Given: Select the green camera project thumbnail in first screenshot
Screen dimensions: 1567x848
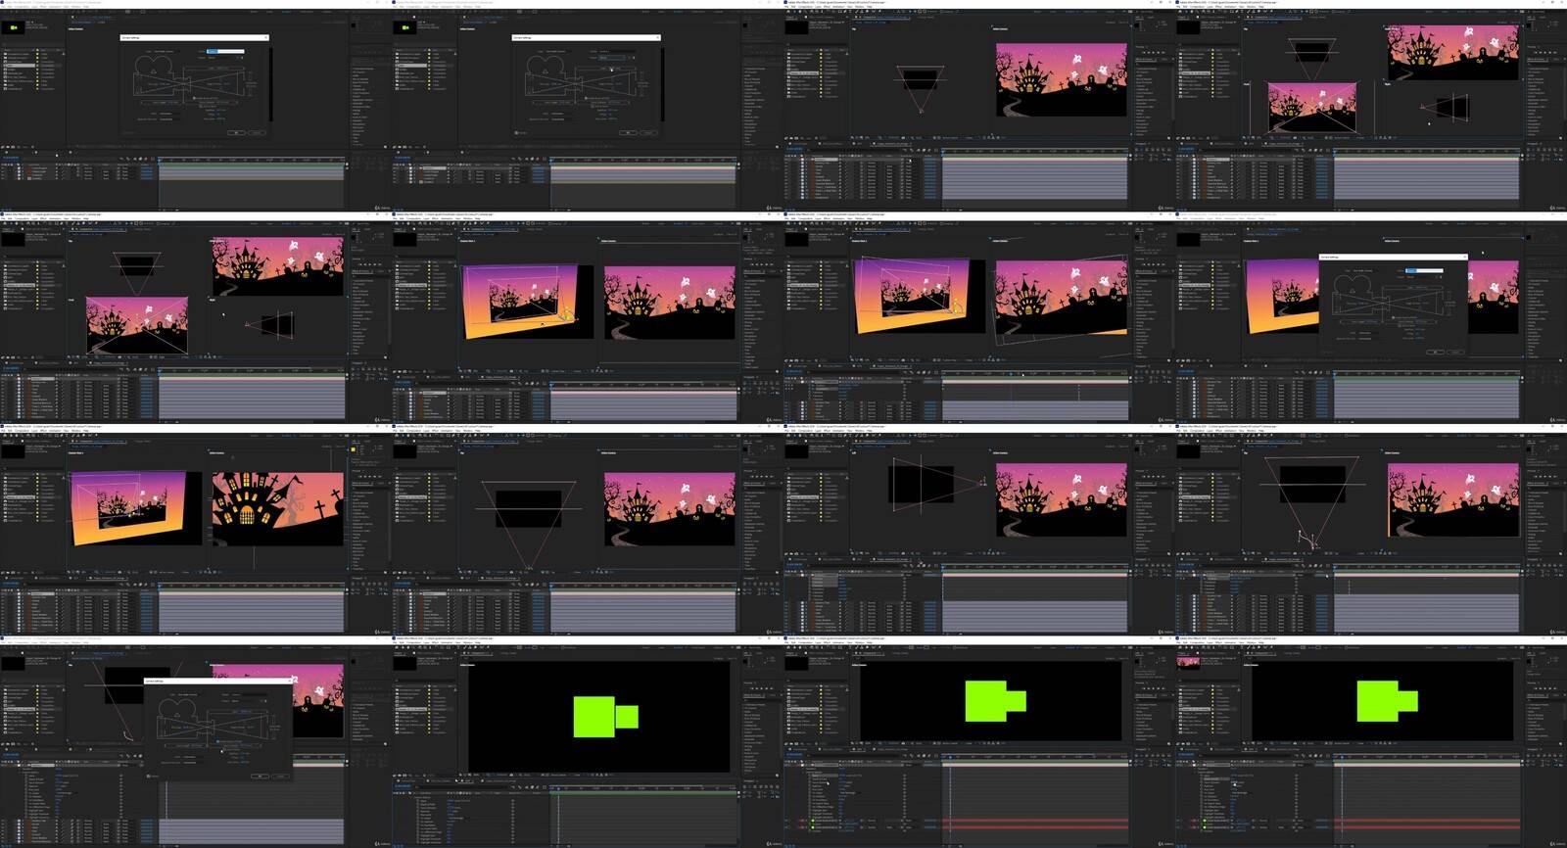Looking at the screenshot, I should coord(13,27).
